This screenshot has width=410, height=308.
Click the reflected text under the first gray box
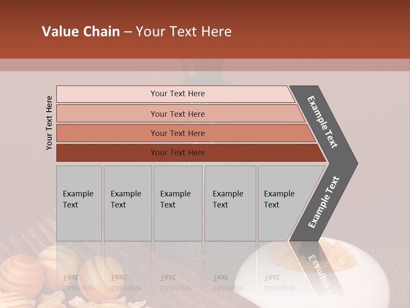pos(78,282)
